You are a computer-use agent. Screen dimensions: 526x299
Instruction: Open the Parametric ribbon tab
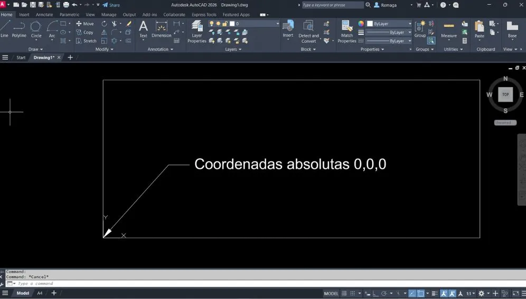(69, 15)
